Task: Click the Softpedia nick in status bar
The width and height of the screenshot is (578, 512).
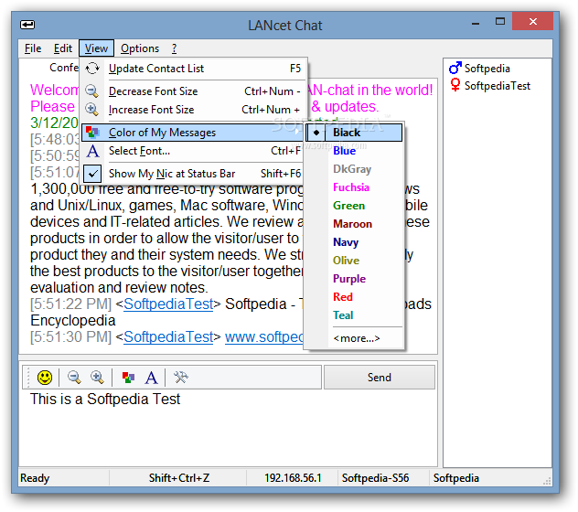Action: point(456,478)
